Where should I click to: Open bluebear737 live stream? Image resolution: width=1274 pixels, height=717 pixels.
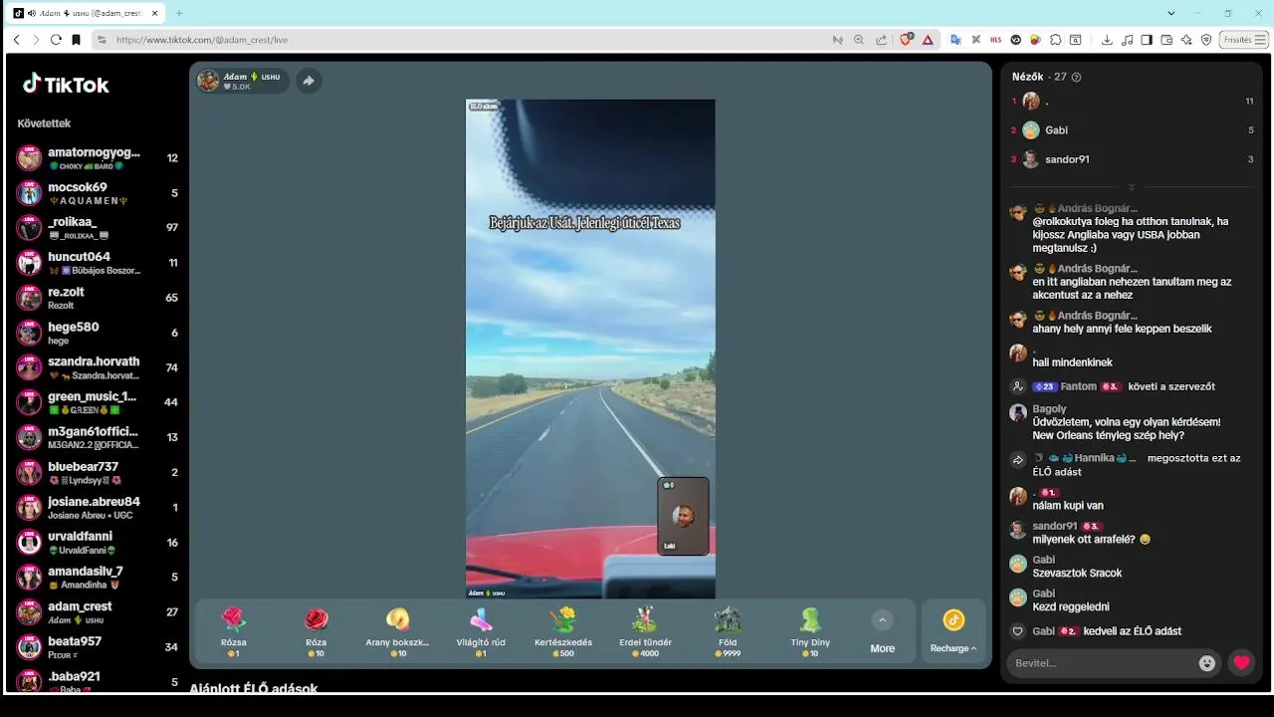[98, 472]
